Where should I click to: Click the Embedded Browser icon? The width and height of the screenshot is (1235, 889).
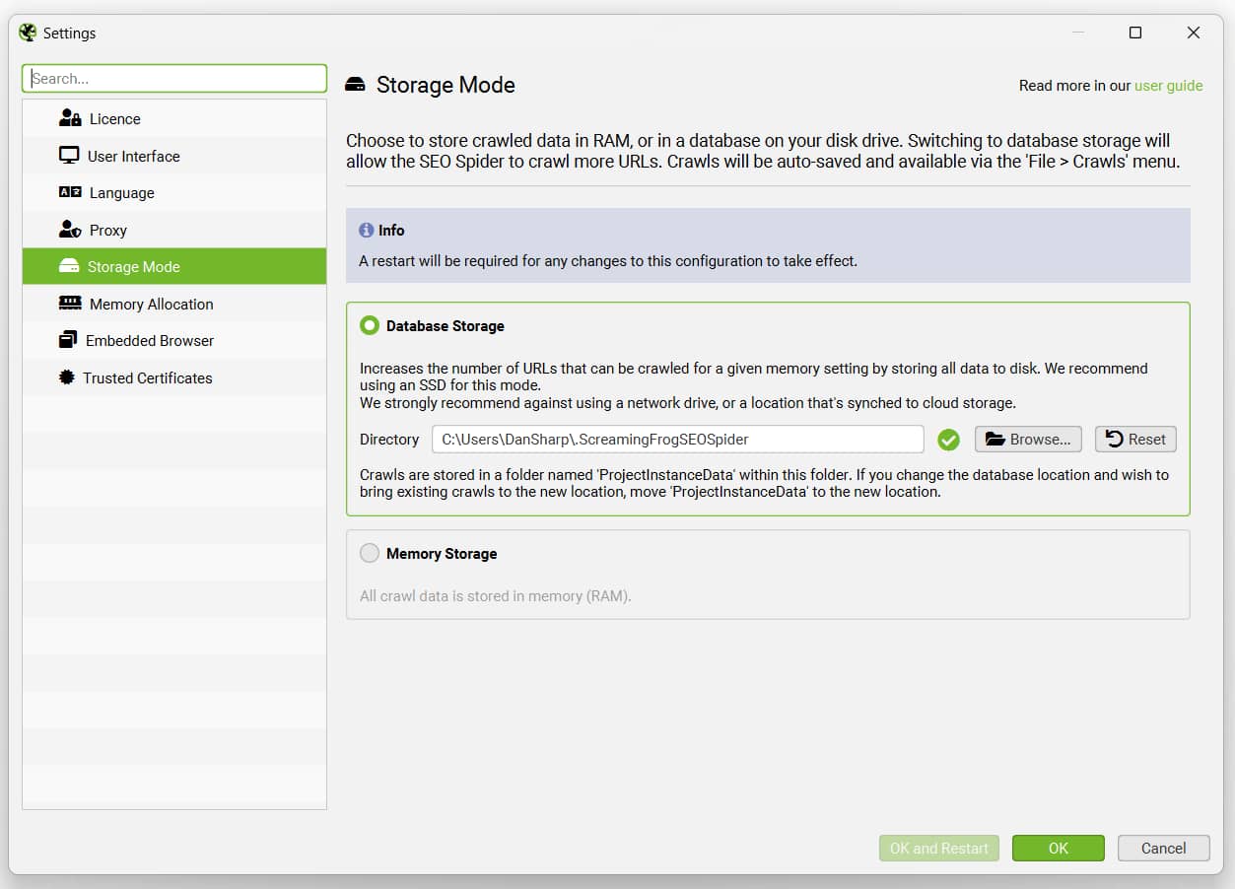(x=68, y=340)
